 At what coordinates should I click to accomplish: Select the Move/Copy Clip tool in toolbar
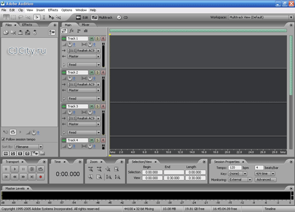pos(51,18)
